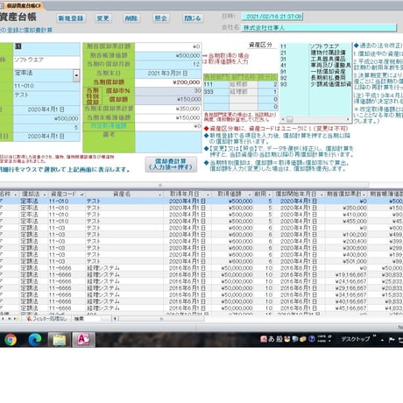Click 資産区分 list scrollbar left arrow
The height and width of the screenshot is (403, 403).
[282, 119]
